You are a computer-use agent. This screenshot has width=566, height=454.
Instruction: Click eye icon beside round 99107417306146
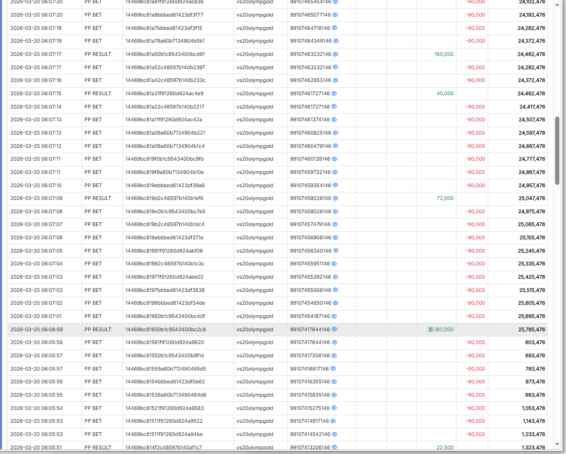(x=334, y=355)
